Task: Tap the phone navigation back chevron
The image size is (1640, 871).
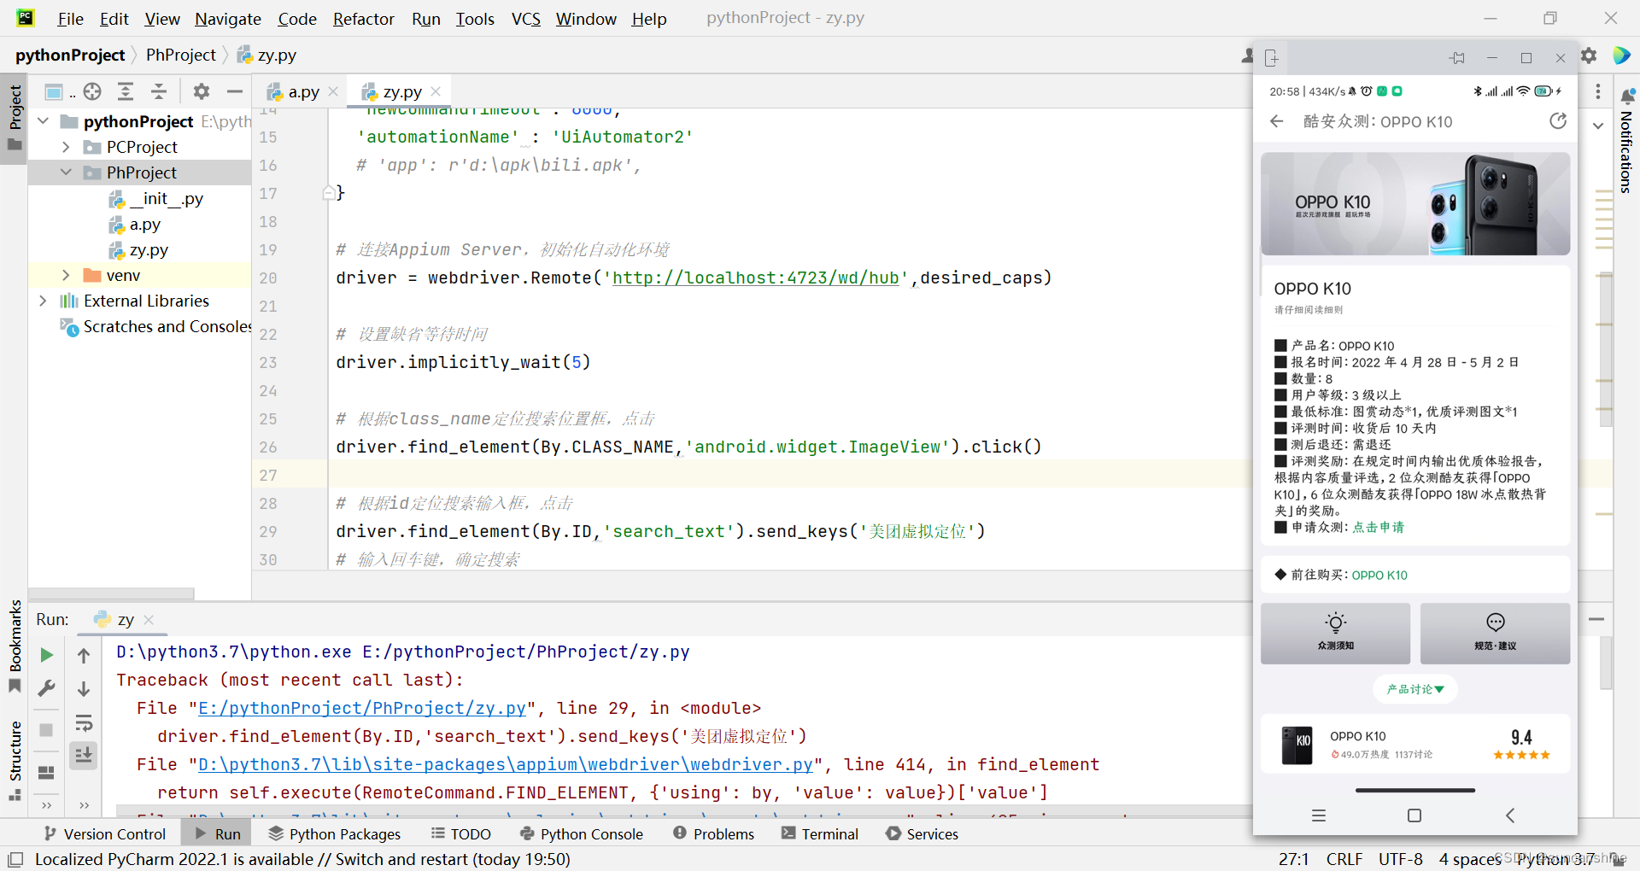Action: click(x=1510, y=815)
